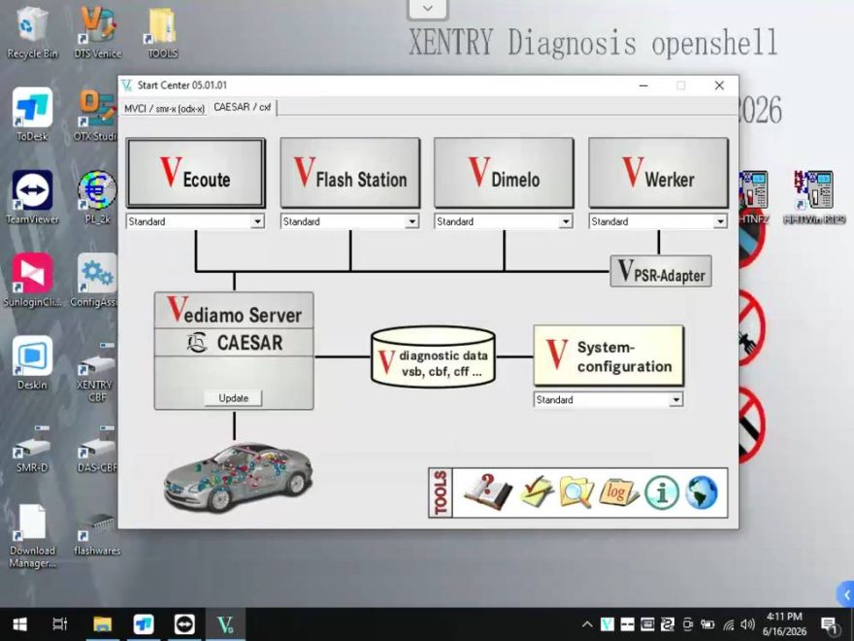Click the PSR-Adapter button

pyautogui.click(x=661, y=271)
